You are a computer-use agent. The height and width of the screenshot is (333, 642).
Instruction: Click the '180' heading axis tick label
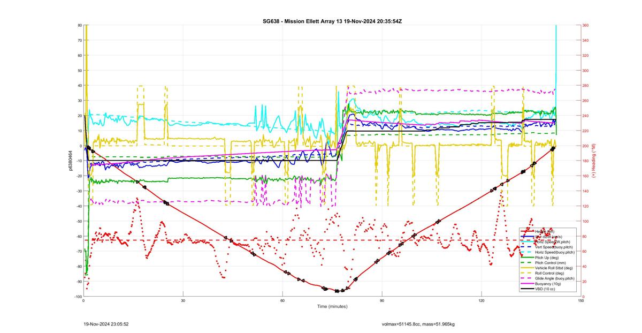pyautogui.click(x=585, y=161)
